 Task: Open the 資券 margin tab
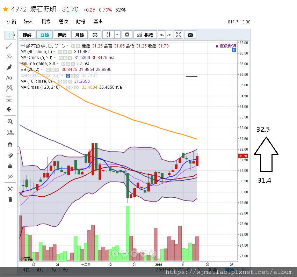pos(46,22)
